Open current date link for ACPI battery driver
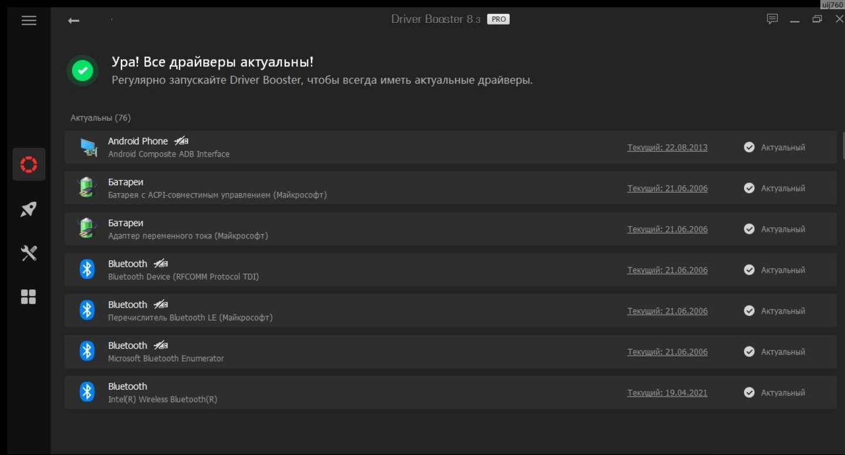Image resolution: width=845 pixels, height=455 pixels. 667,188
